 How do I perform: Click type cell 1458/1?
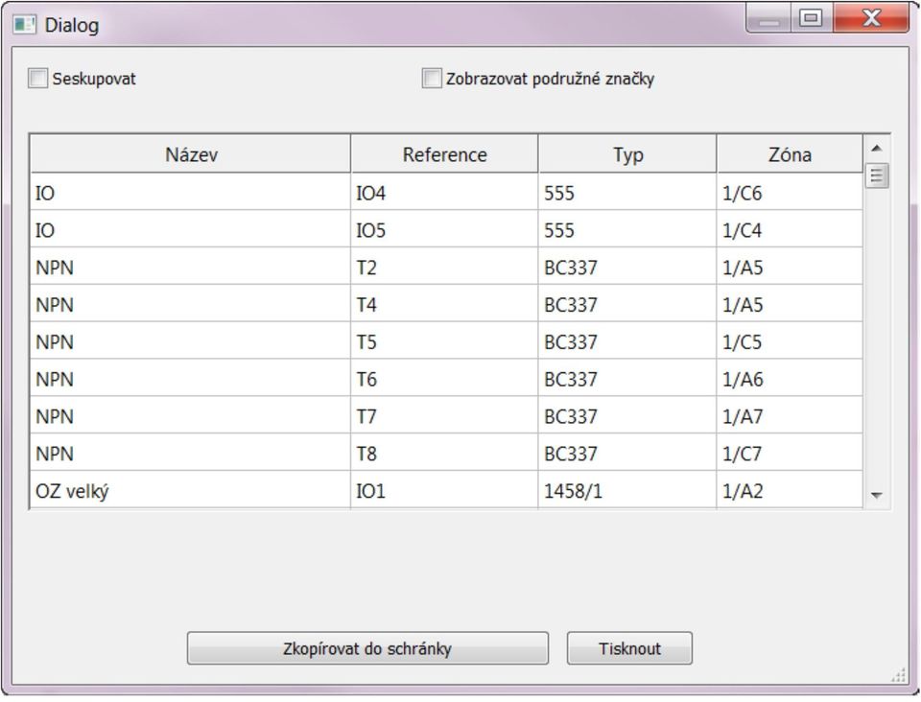(x=627, y=490)
